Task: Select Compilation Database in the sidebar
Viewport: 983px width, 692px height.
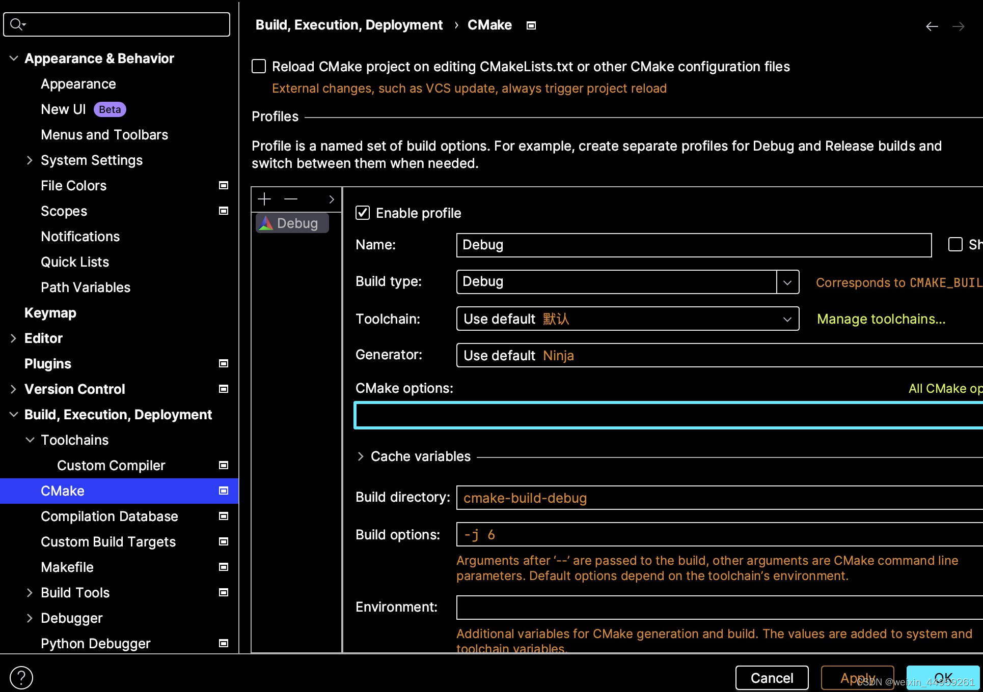Action: coord(110,516)
